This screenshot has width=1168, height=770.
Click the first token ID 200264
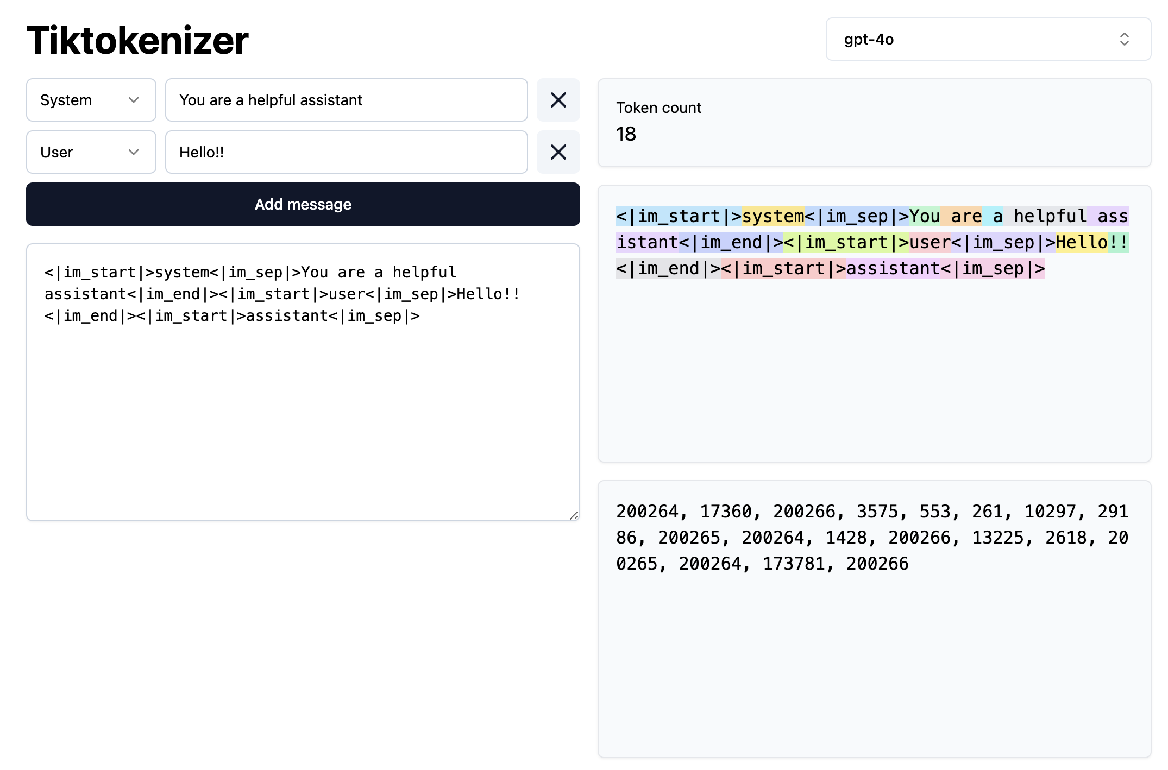647,512
